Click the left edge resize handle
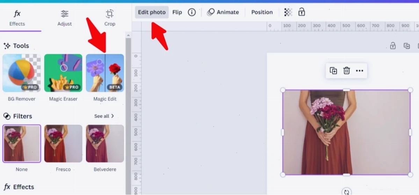419x195 pixels. pyautogui.click(x=283, y=132)
